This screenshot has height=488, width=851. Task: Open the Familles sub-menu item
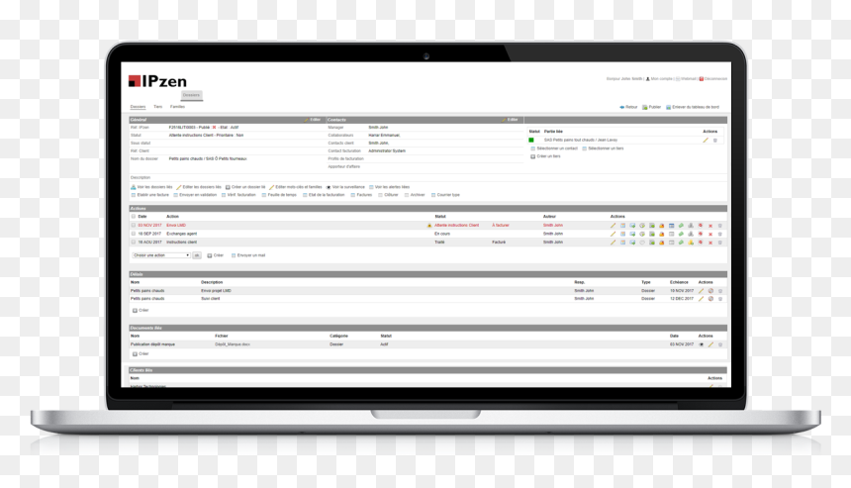[x=177, y=107]
